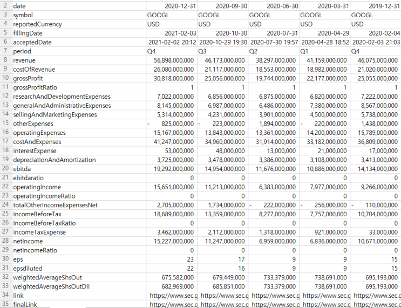Click the revenue cell 56,898,000,000
This screenshot has height=308, width=401.
tap(172, 60)
